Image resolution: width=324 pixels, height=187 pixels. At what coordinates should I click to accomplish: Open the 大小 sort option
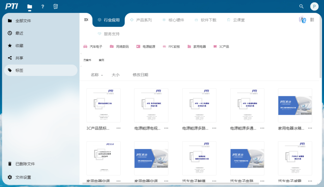[x=115, y=75]
